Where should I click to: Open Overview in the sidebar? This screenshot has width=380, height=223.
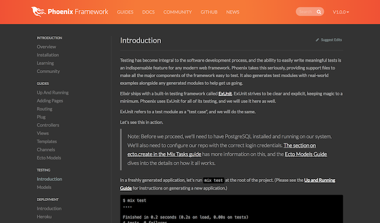(46, 46)
